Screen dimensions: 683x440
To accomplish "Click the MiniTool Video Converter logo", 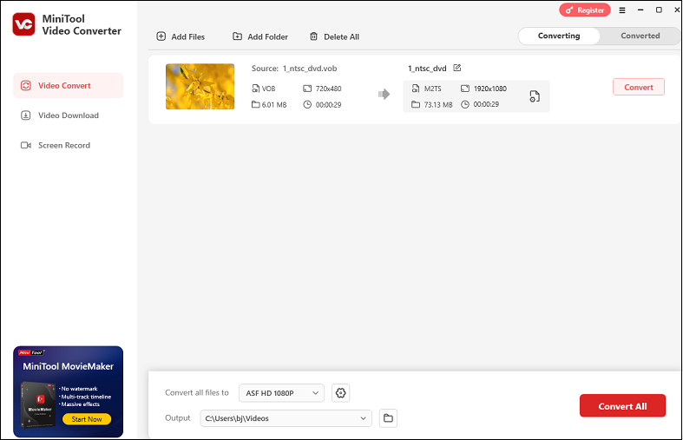I will (x=23, y=24).
